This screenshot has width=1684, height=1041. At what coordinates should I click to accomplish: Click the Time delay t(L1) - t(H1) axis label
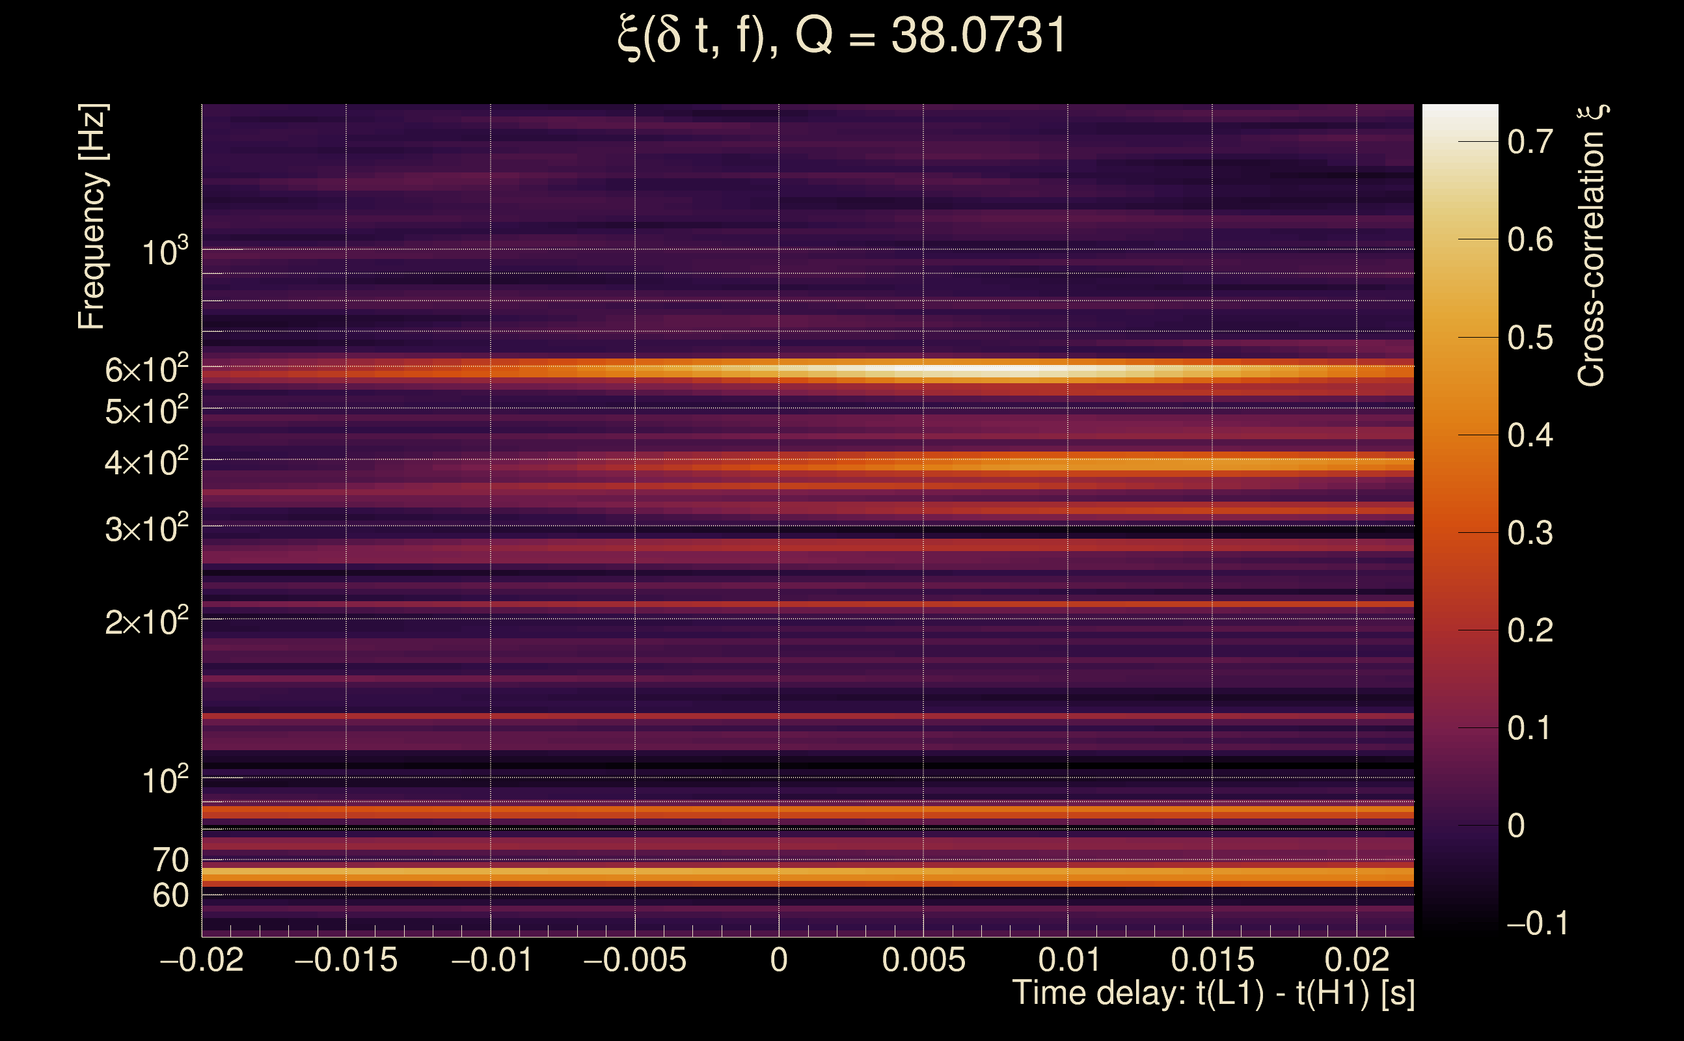1213,994
